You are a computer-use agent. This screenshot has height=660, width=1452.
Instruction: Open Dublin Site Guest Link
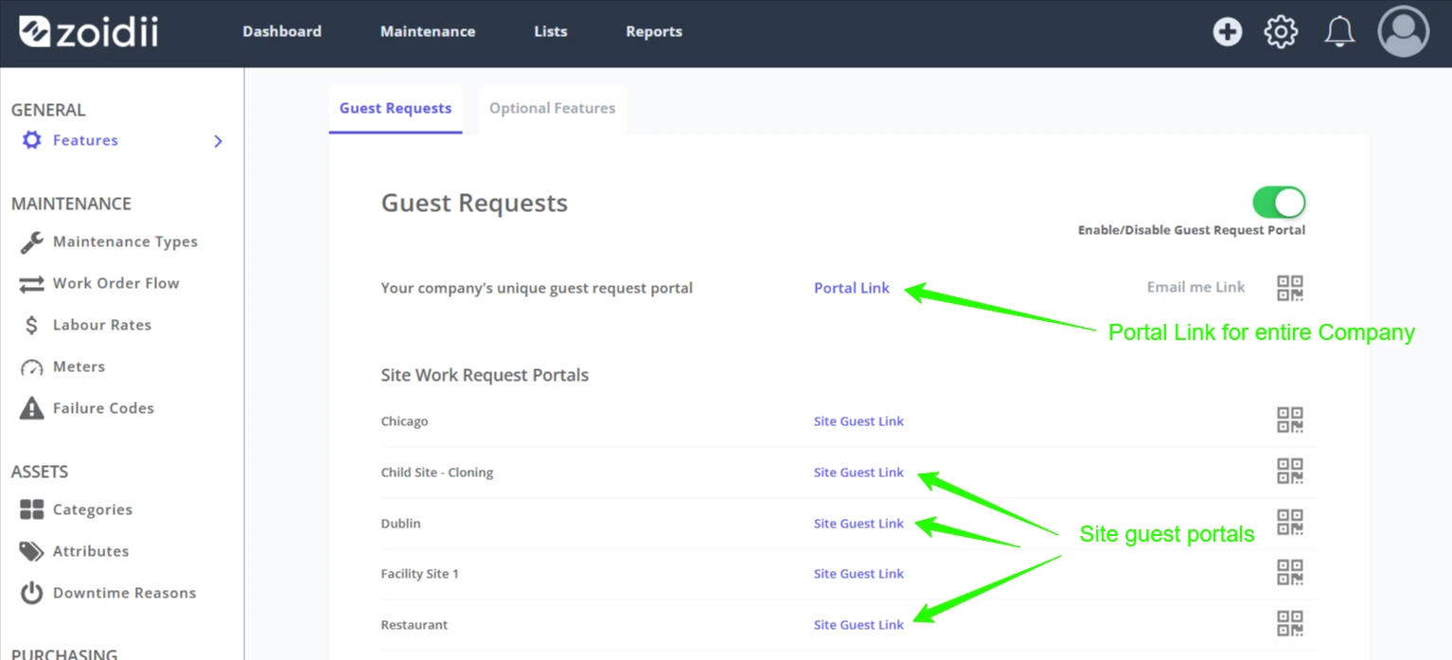pyautogui.click(x=859, y=524)
